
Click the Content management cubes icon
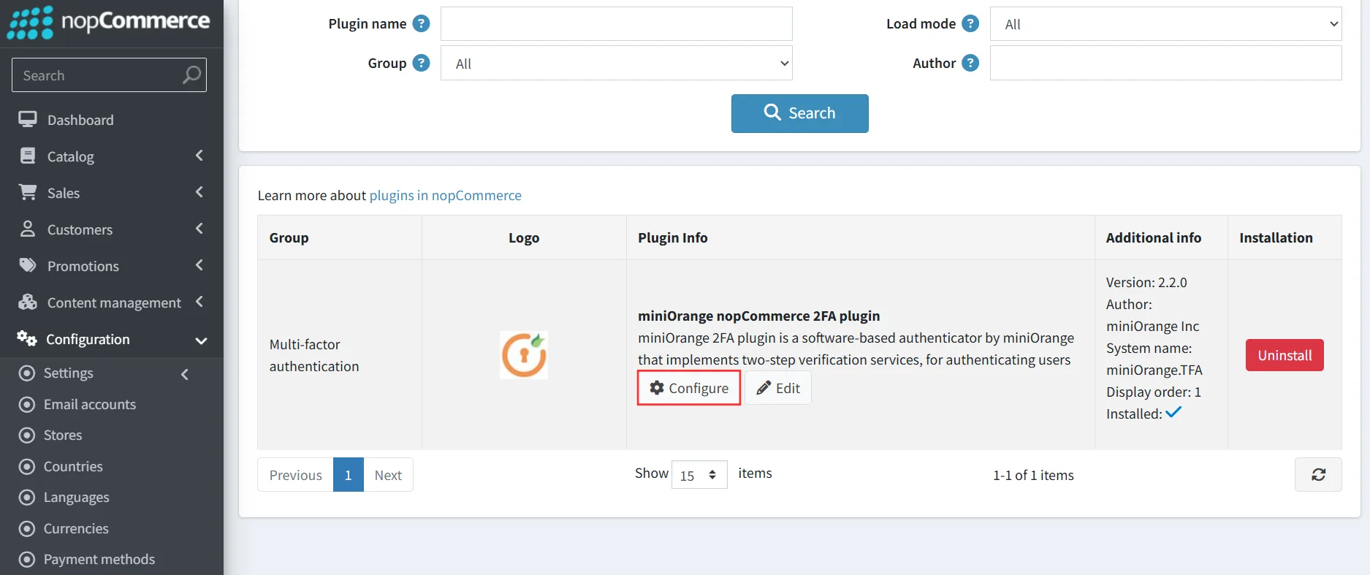[x=28, y=302]
